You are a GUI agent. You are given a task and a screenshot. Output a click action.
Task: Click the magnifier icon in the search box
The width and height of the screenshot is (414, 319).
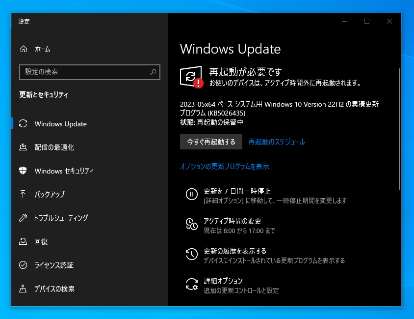point(154,72)
